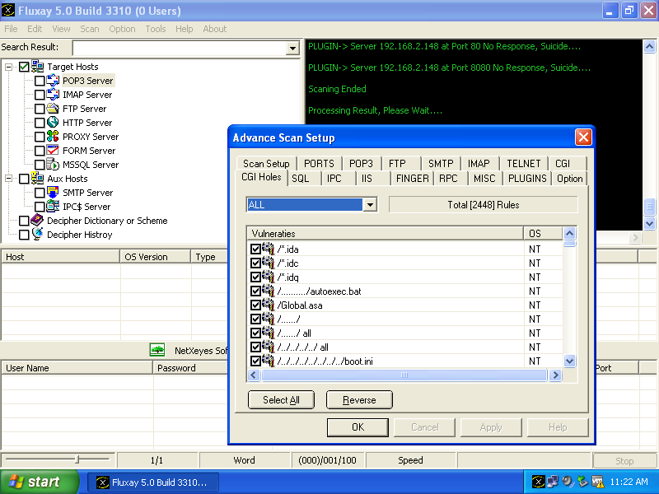Image resolution: width=659 pixels, height=494 pixels.
Task: Check the POP3 Server checkbox
Action: [x=40, y=81]
